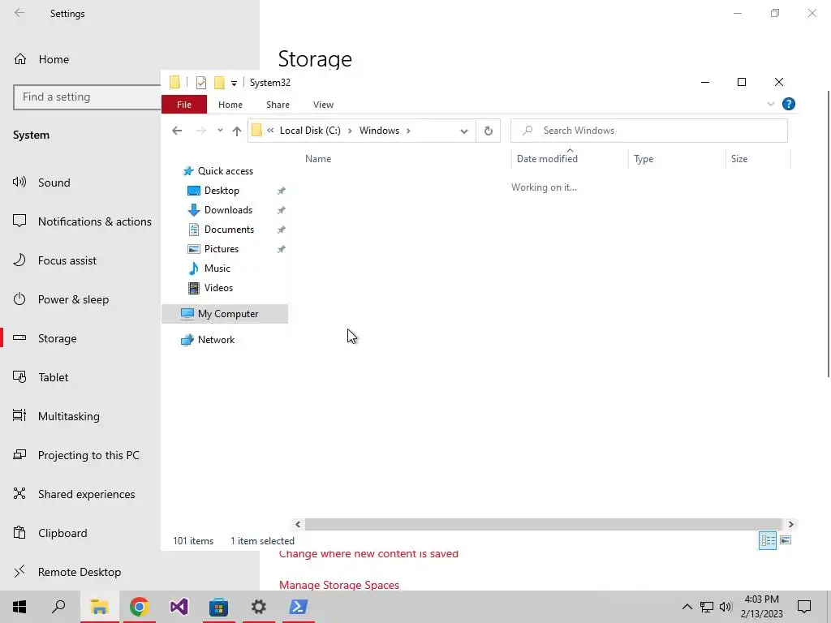Open Projecting to this PC
The width and height of the screenshot is (831, 623).
tap(88, 456)
